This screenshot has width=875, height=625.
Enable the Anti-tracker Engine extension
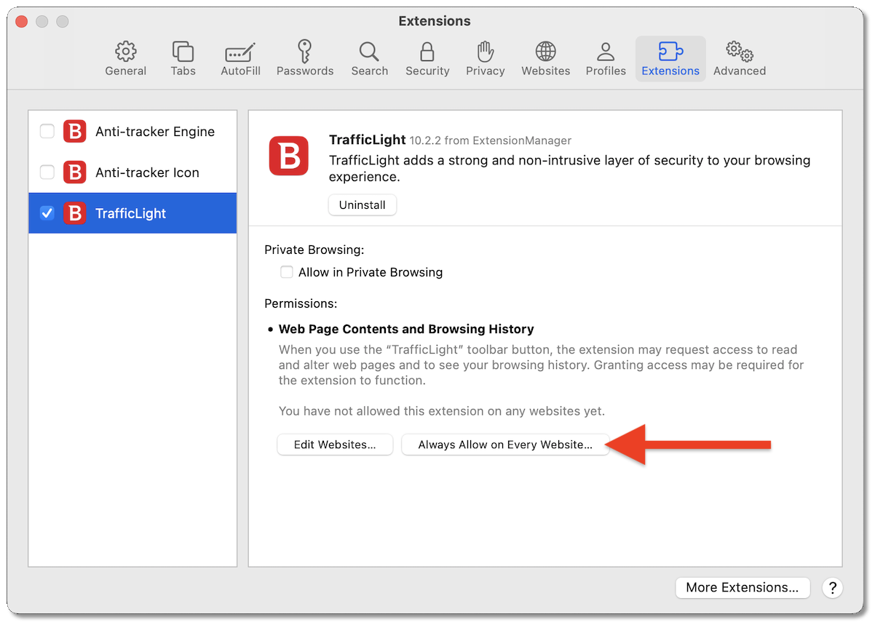[x=47, y=132]
